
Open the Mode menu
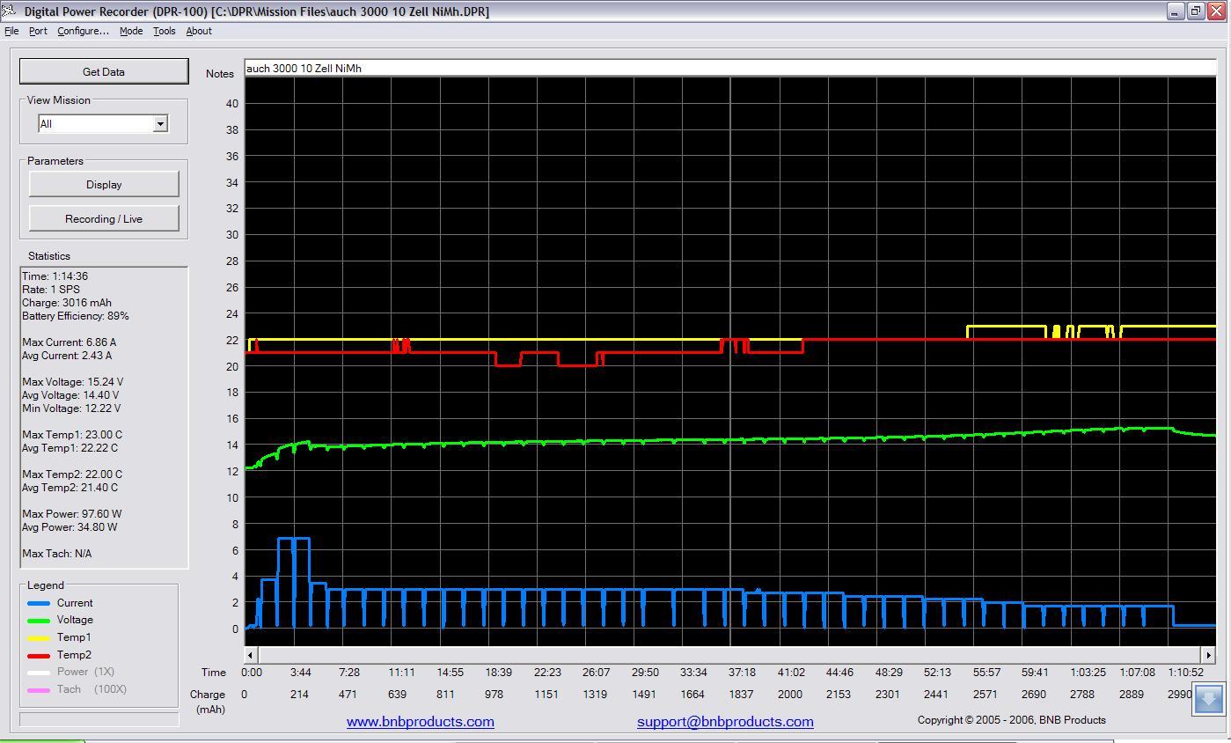pyautogui.click(x=131, y=31)
